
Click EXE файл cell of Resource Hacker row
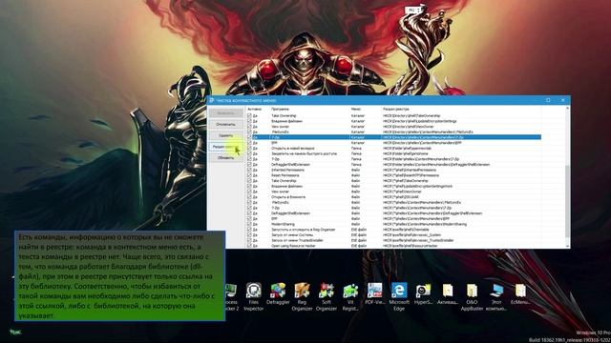pyautogui.click(x=359, y=246)
